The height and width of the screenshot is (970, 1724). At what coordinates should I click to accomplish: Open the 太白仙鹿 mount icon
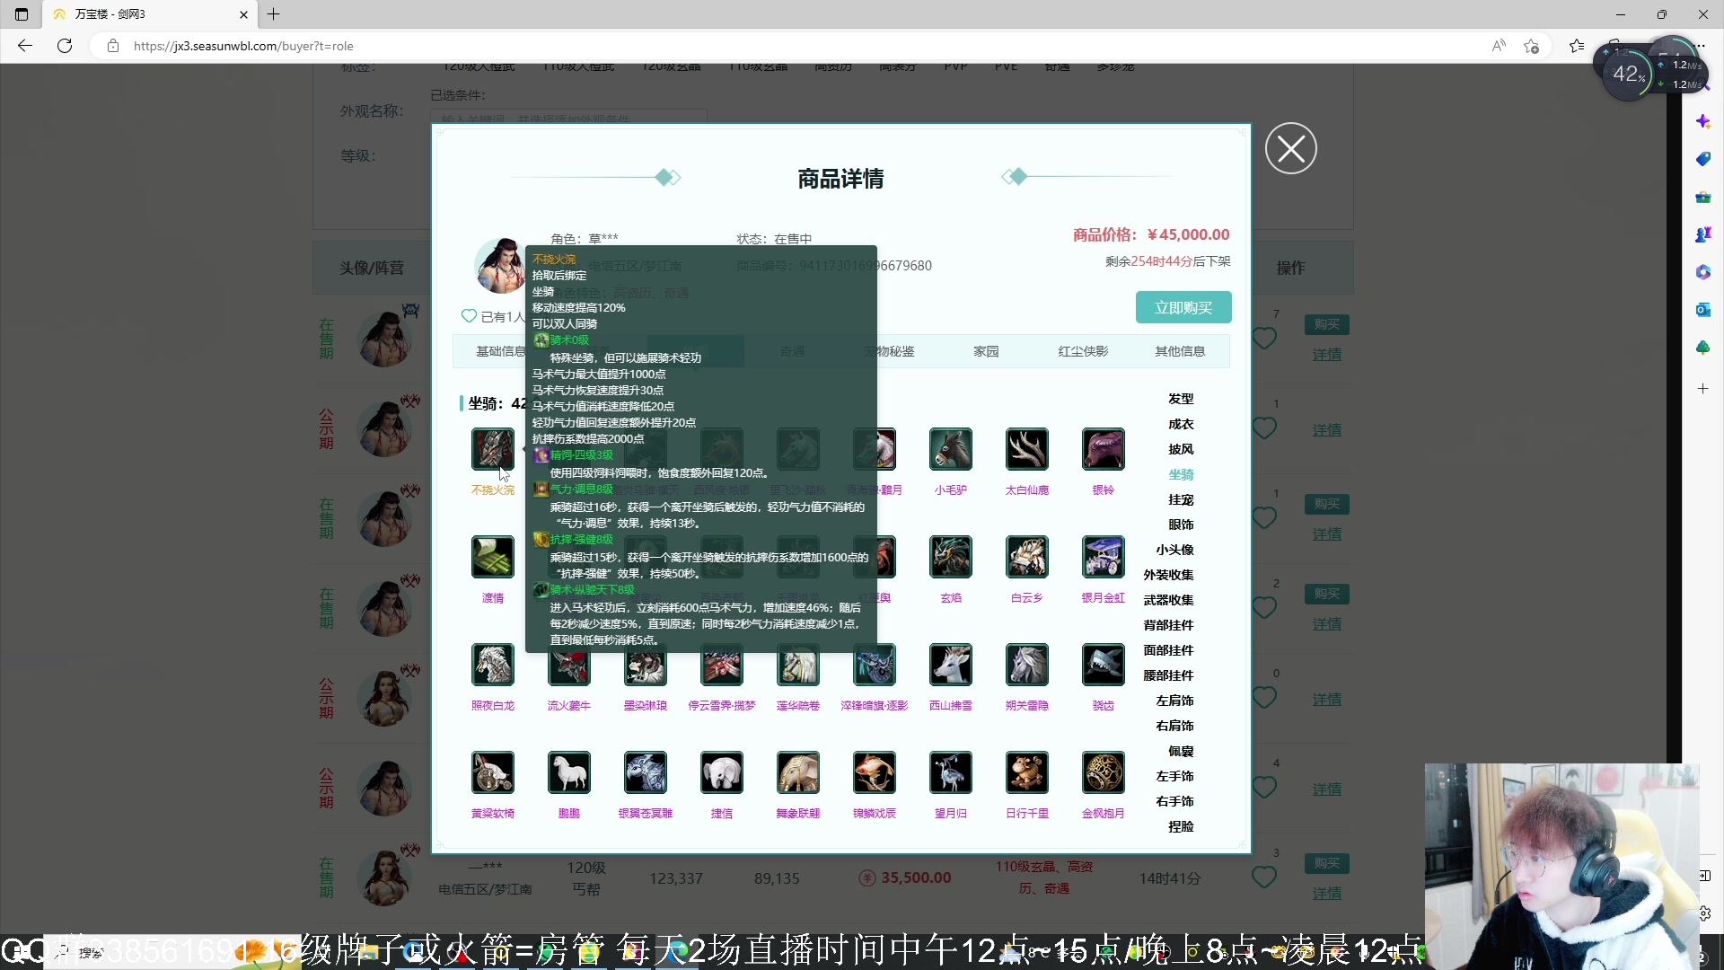(x=1027, y=449)
